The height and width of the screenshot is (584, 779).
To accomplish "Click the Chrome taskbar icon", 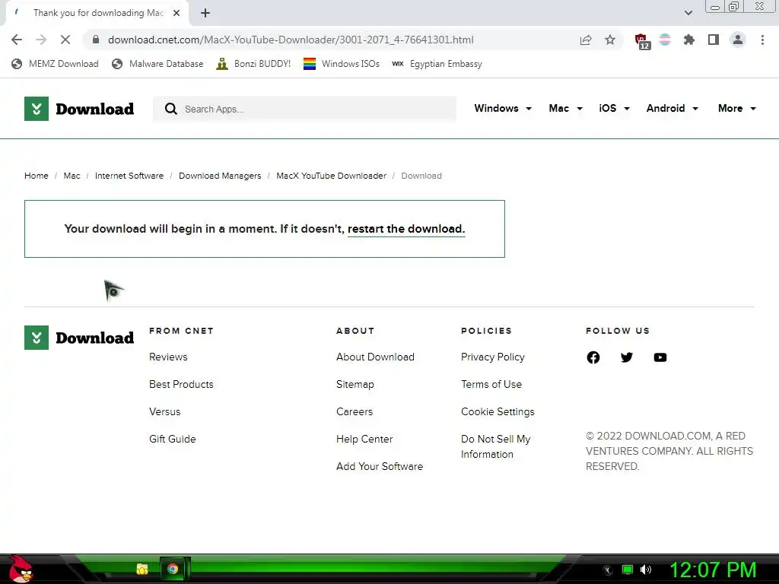I will pyautogui.click(x=173, y=569).
